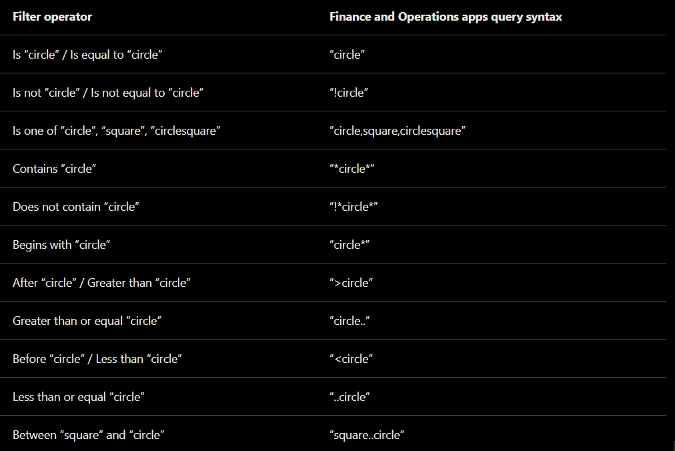Select the "<circle" syntax cell

tap(351, 359)
